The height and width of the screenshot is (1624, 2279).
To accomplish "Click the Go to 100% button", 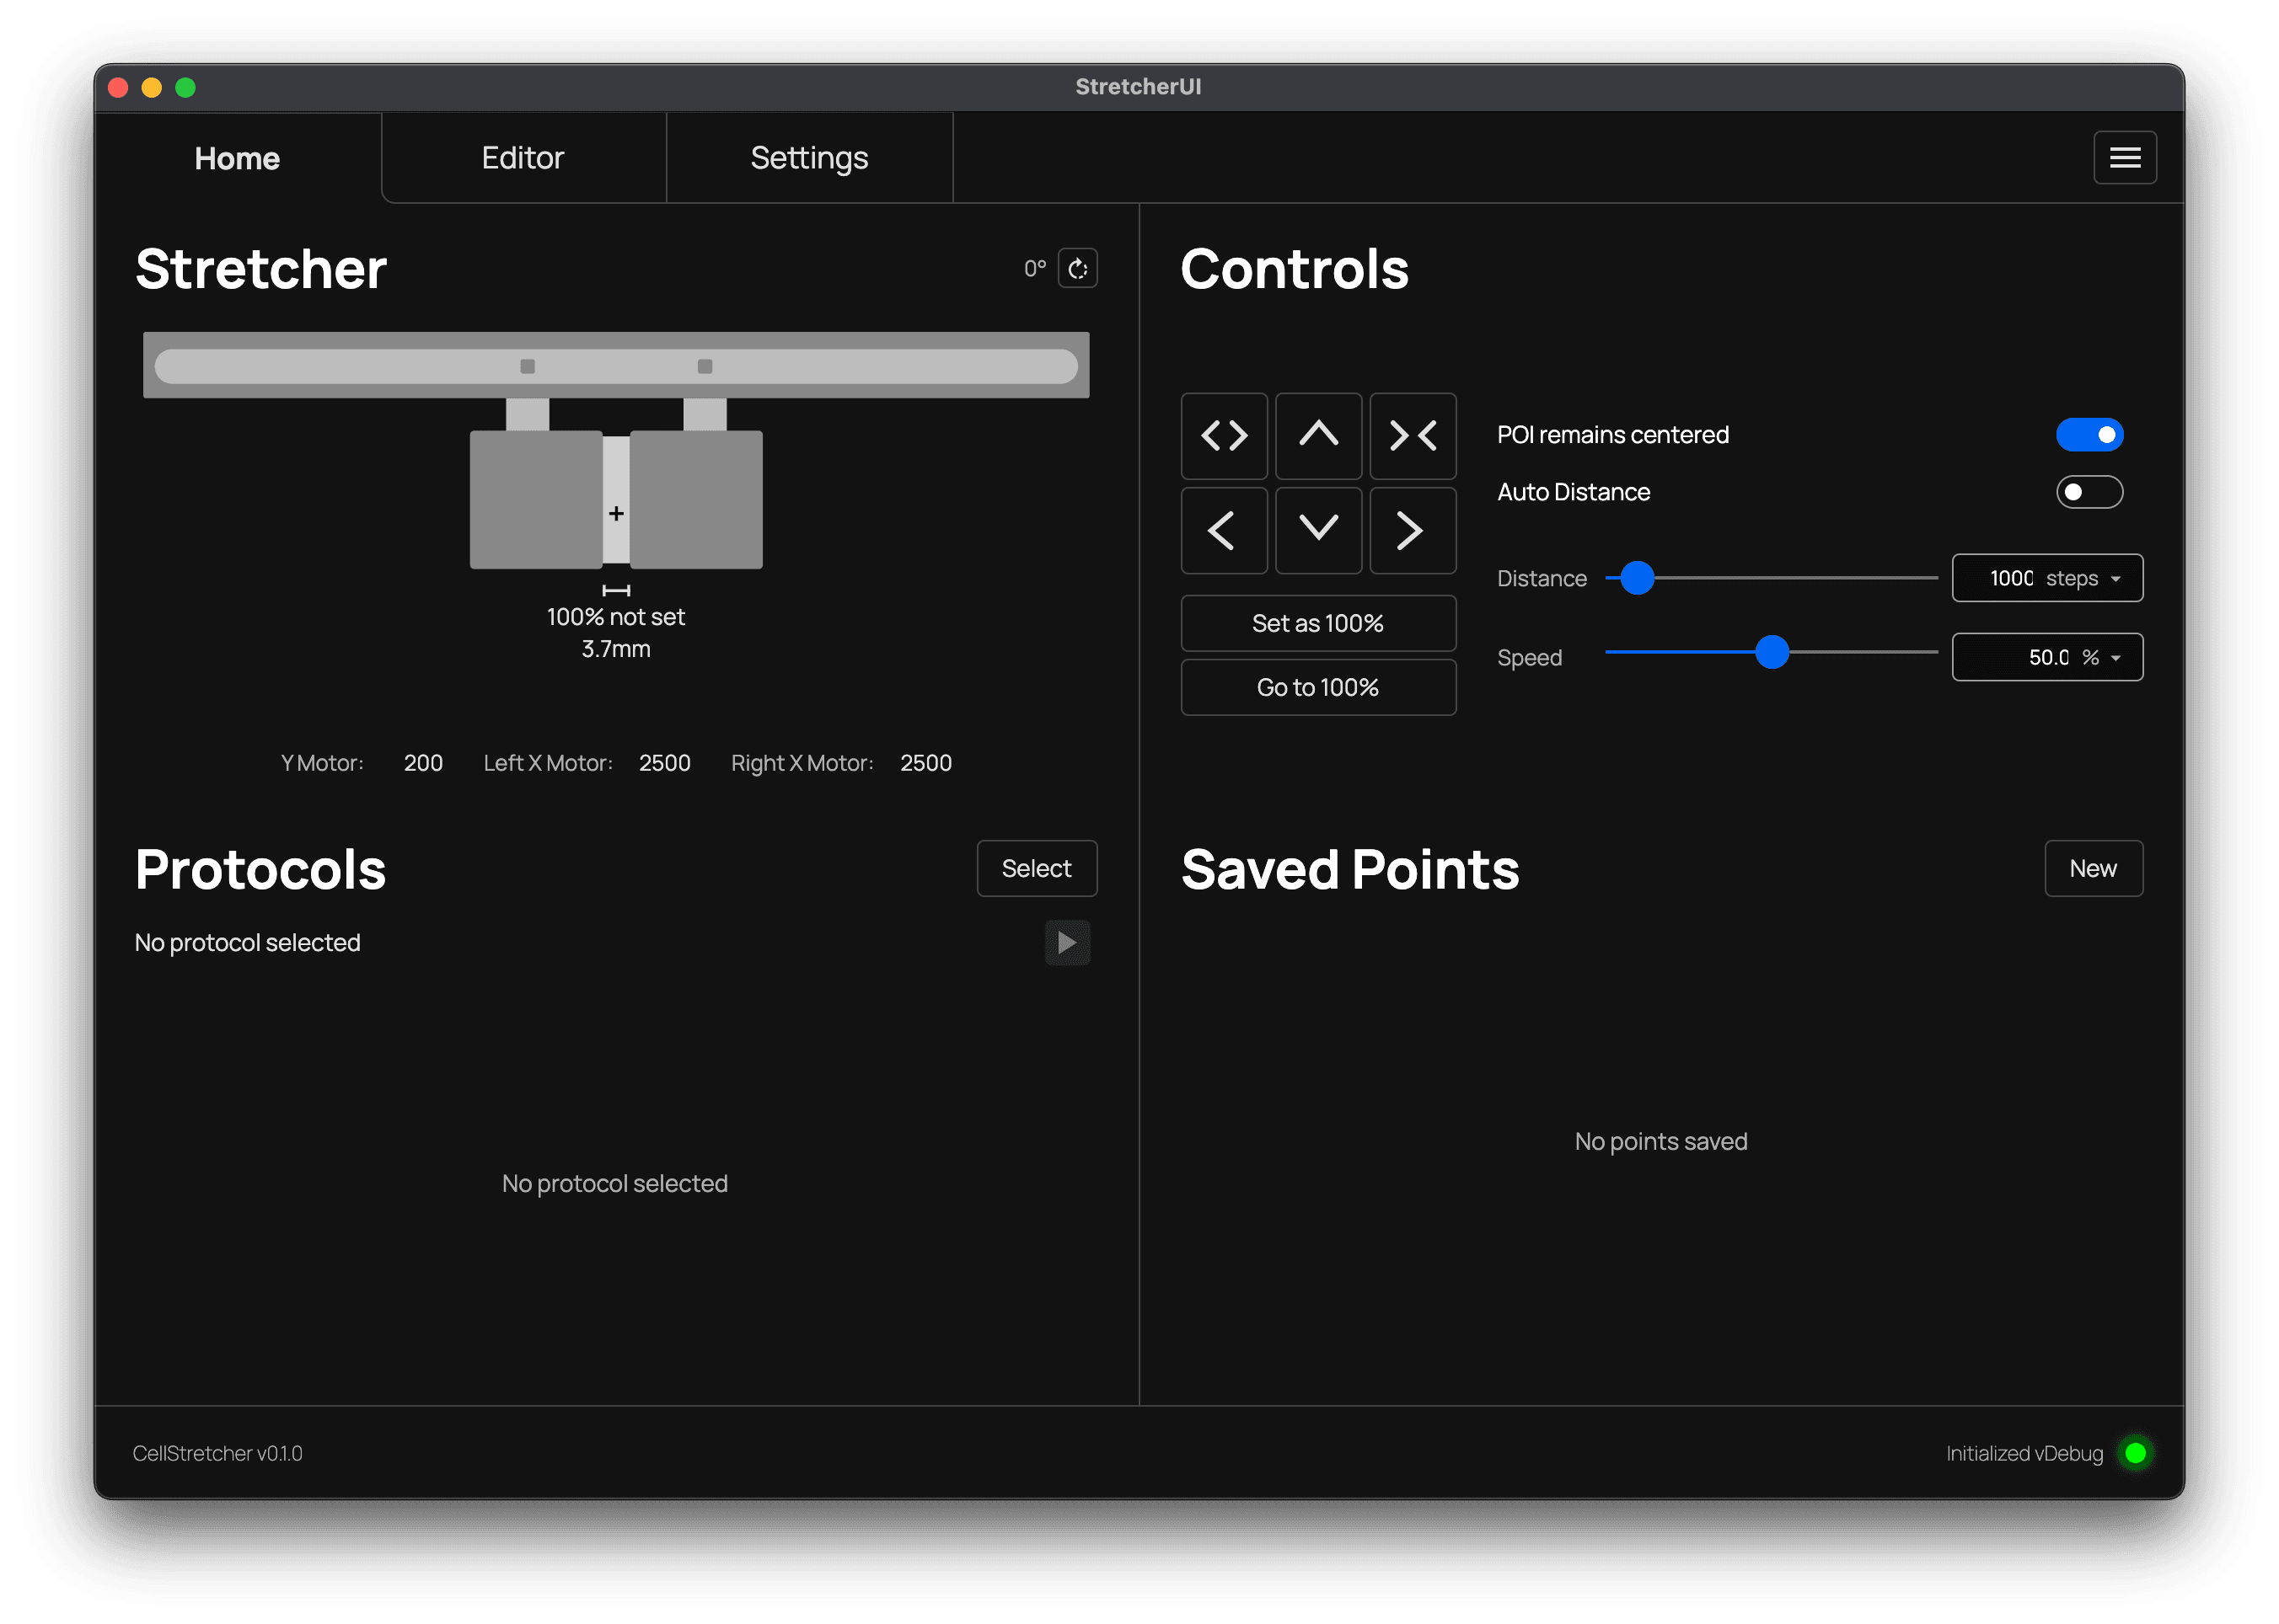I will click(x=1317, y=687).
